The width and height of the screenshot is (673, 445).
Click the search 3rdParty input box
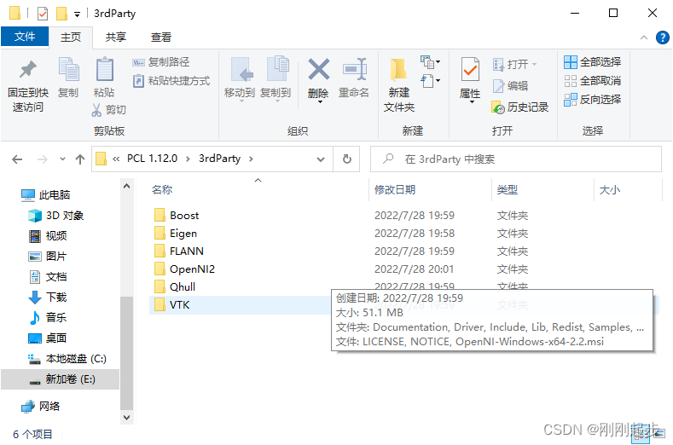(x=515, y=159)
